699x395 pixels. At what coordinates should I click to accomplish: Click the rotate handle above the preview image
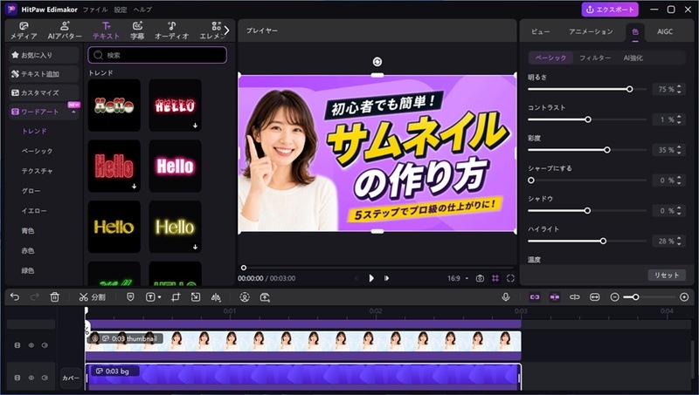(x=377, y=61)
